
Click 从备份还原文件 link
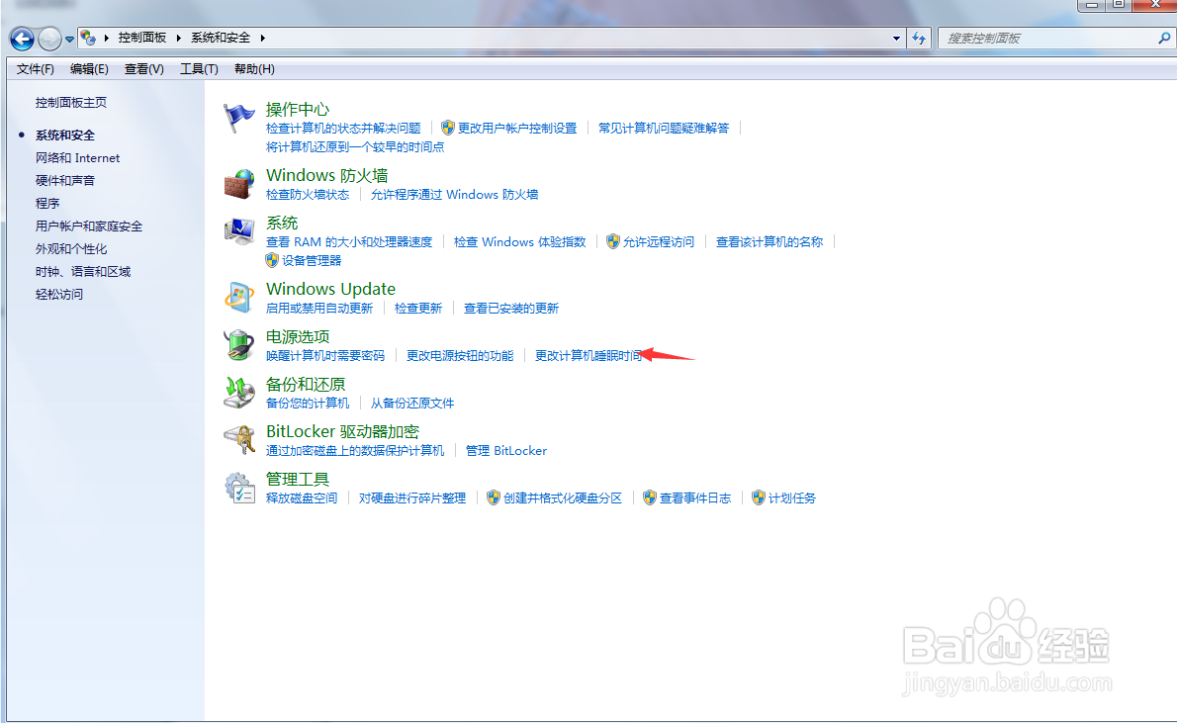coord(412,404)
